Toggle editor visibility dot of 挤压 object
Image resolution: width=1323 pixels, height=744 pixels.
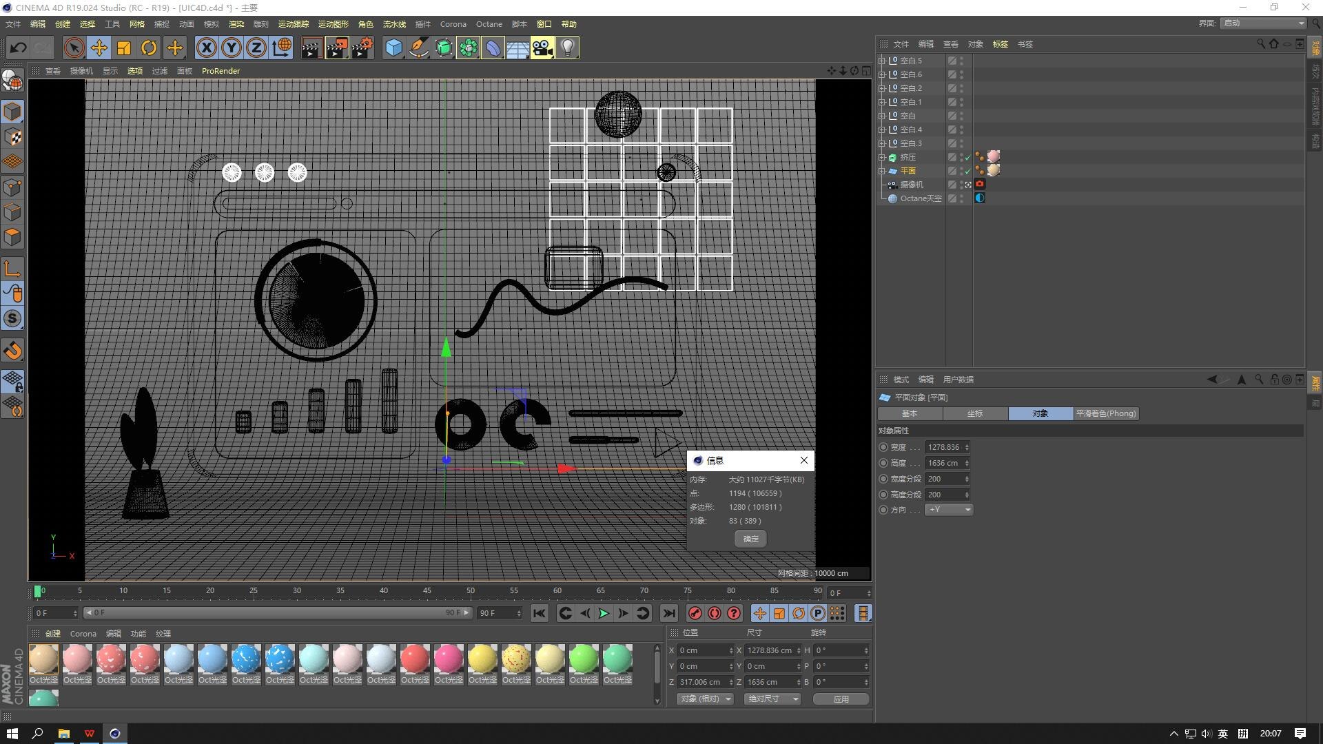coord(961,156)
